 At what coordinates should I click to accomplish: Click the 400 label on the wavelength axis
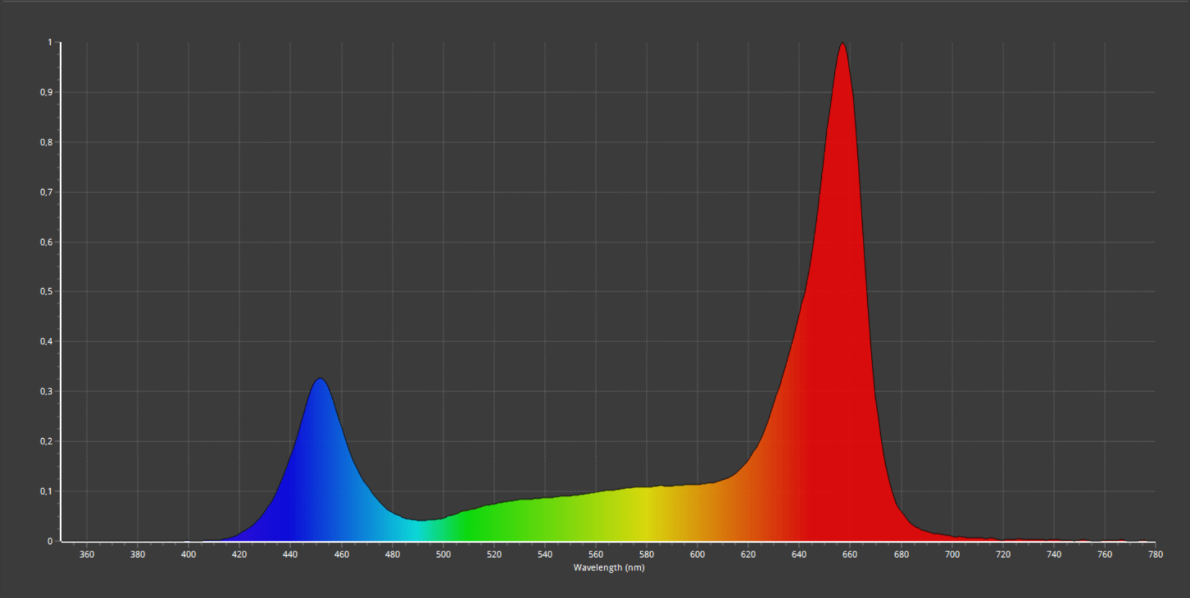pos(188,555)
